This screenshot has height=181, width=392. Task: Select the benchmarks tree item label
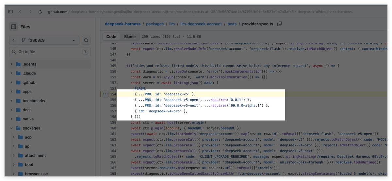pyautogui.click(x=34, y=101)
